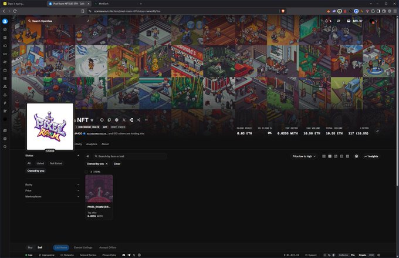Open the Price low to high sort dropdown
Viewport: 399px width, 258px height.
[x=304, y=156]
